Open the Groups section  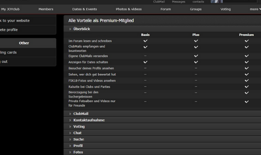pyautogui.click(x=196, y=9)
